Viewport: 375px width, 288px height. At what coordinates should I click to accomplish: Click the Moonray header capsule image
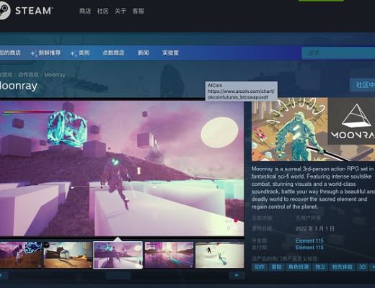click(314, 130)
